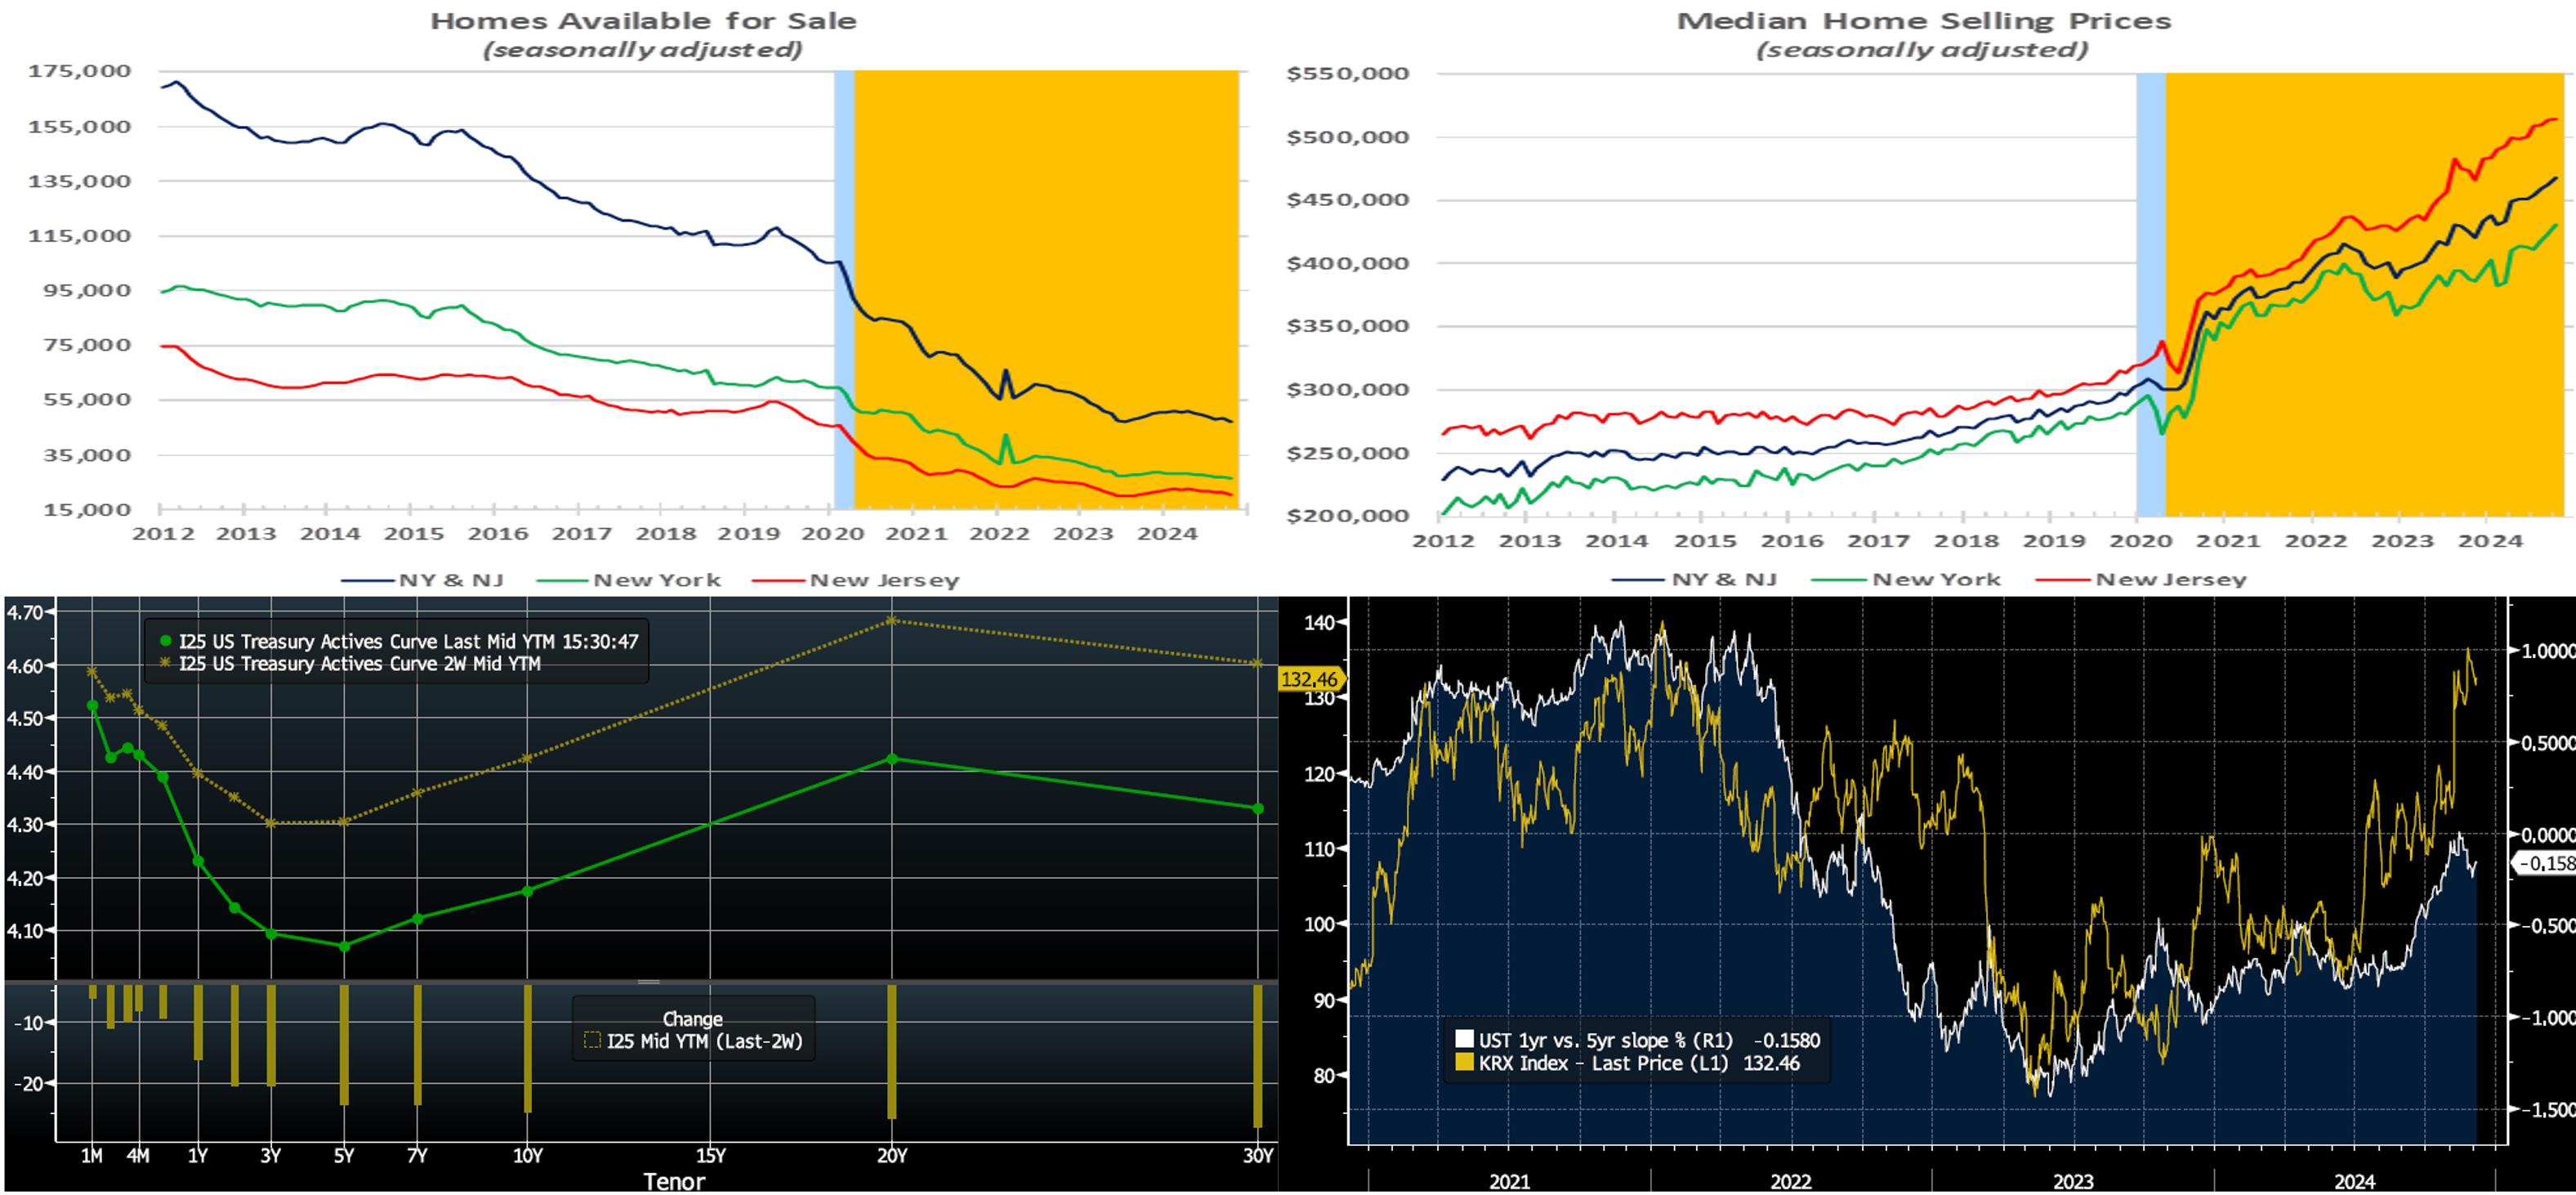Click green dot marker in Treasury curve legend
The width and height of the screenshot is (2576, 1195).
coord(165,642)
